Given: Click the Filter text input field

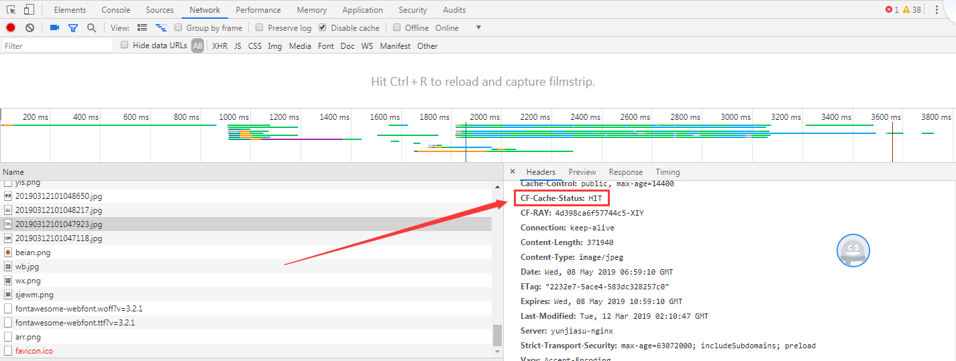Looking at the screenshot, I should pos(57,46).
